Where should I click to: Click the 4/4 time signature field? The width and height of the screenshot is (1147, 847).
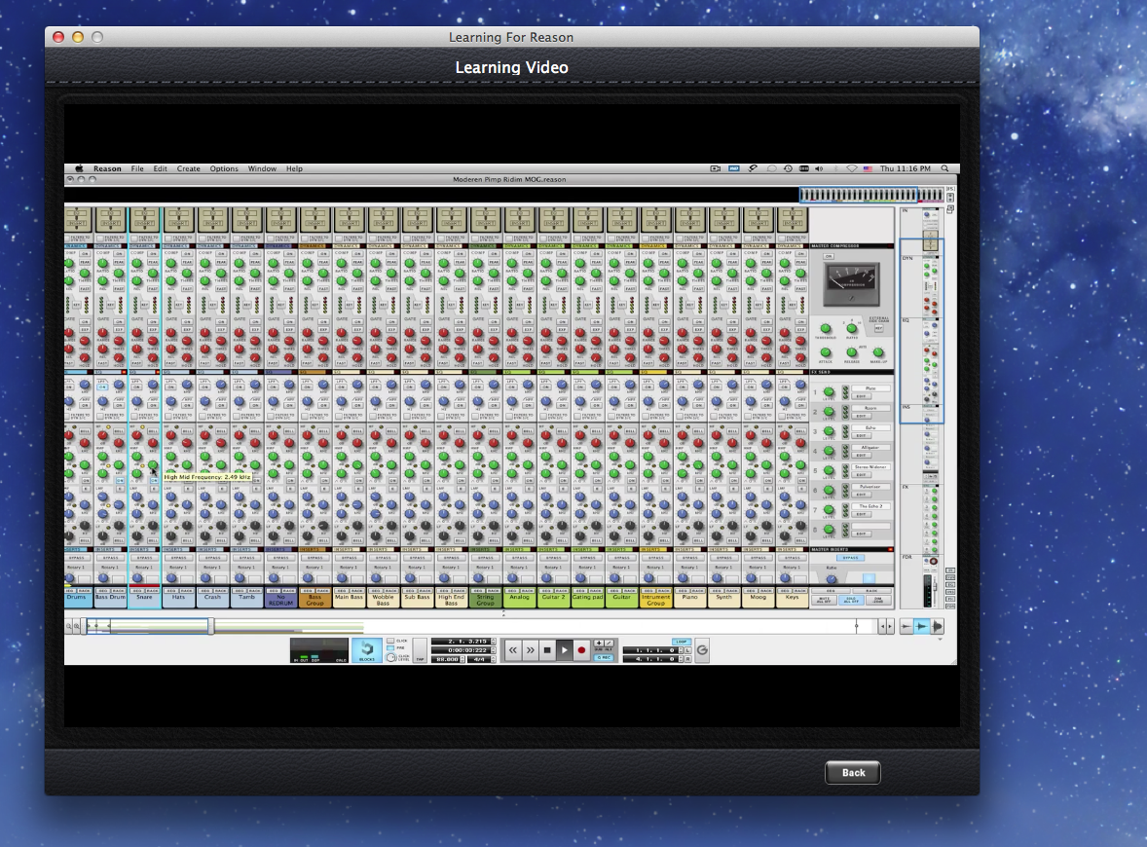point(479,659)
